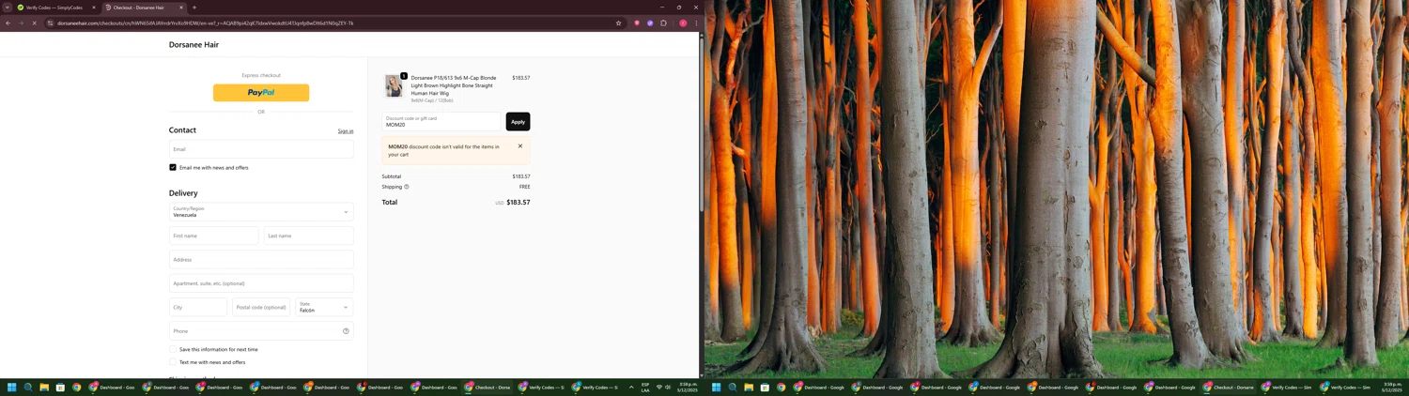Viewport: 1409px width, 396px height.
Task: Uncheck Email me with news and offers
Action: 173,167
